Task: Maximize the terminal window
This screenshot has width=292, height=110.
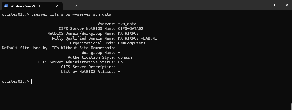Action: [x=276, y=5]
